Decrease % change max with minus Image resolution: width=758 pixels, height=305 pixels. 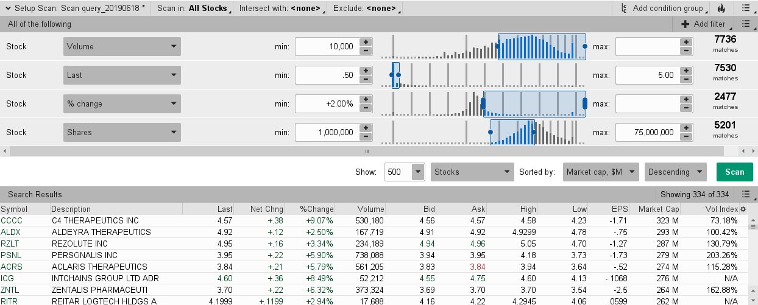point(686,108)
